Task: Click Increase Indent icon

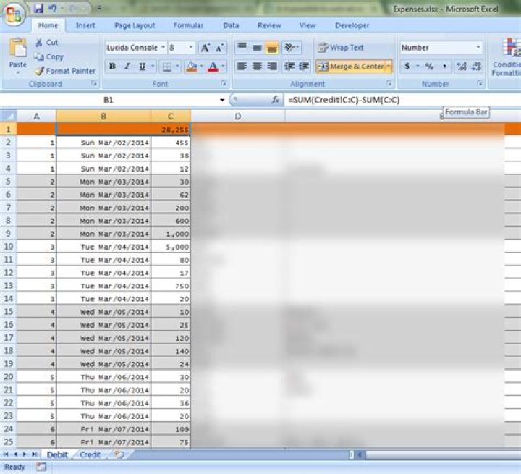Action: click(304, 66)
